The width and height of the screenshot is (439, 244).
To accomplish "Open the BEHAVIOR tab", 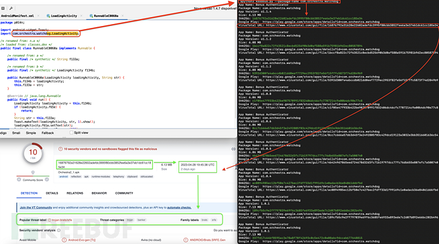I will [x=99, y=193].
